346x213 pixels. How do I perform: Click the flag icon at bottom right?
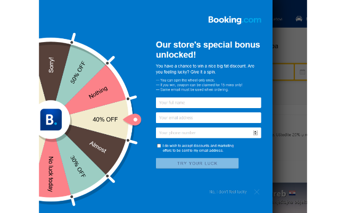[292, 192]
